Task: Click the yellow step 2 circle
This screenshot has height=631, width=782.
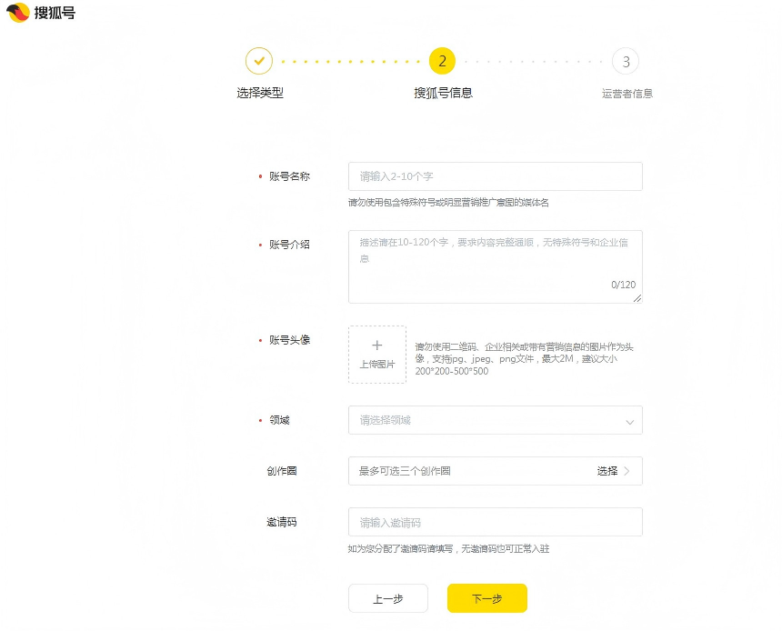Action: pyautogui.click(x=442, y=61)
